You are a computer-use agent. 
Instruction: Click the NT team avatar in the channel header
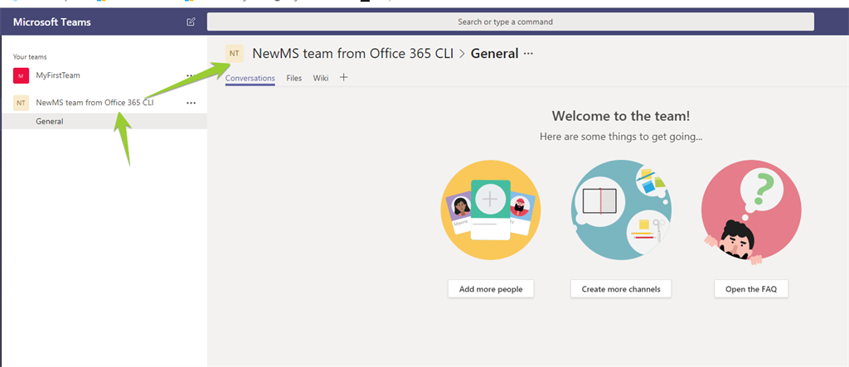coord(235,54)
